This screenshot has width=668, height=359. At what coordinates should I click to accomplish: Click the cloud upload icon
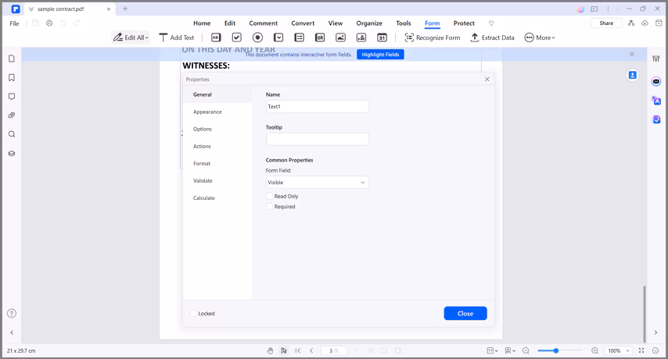tap(645, 23)
